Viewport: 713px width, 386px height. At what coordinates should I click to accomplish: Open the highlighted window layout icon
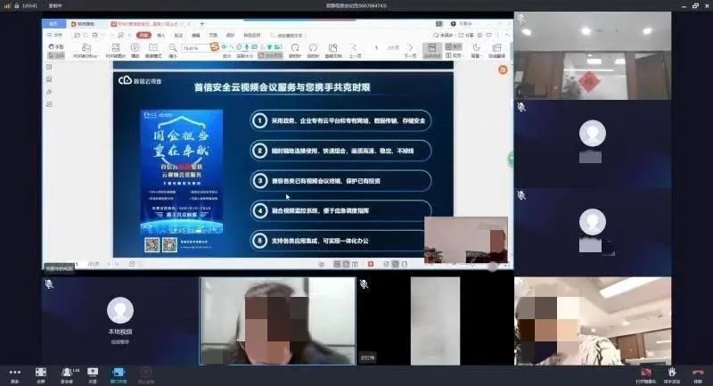point(119,373)
